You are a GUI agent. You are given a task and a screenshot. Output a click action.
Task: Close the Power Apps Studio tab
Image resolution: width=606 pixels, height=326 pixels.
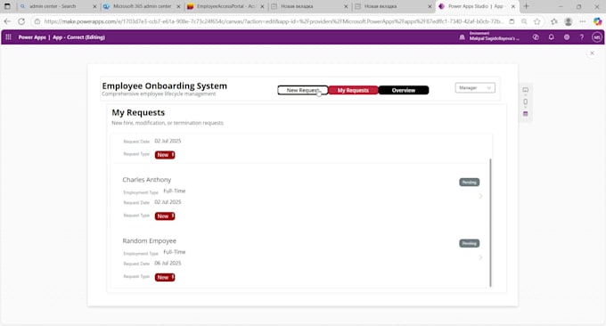[513, 6]
